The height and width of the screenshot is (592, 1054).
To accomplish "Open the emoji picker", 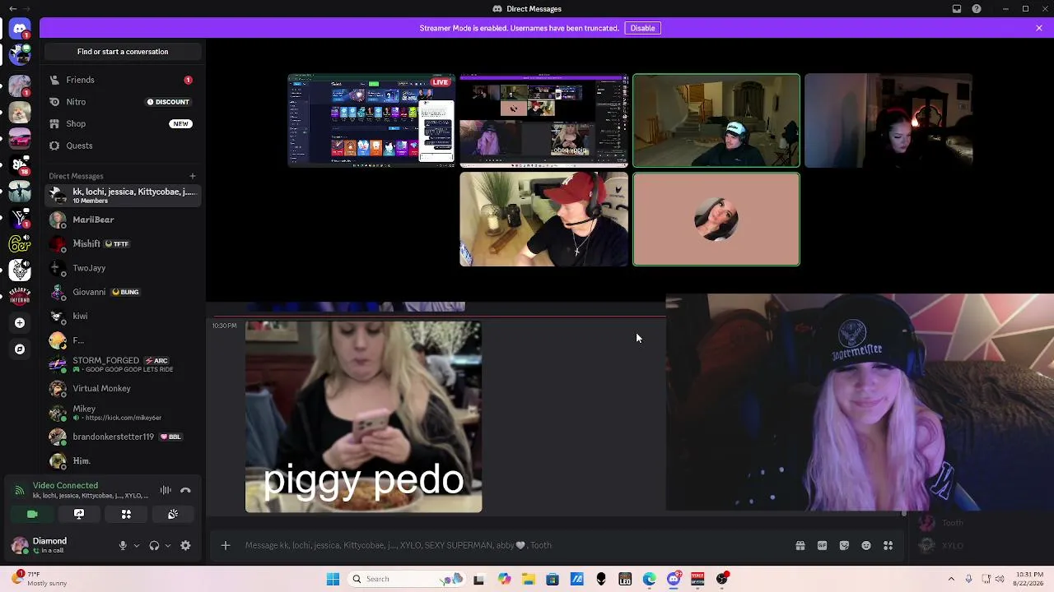I will (x=866, y=545).
